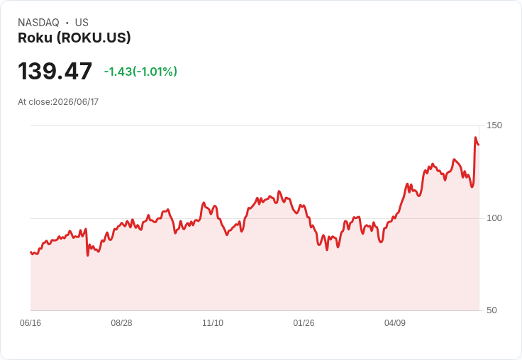522x360 pixels.
Task: Click the Roku (ROKU.US) stock title
Action: tap(74, 38)
